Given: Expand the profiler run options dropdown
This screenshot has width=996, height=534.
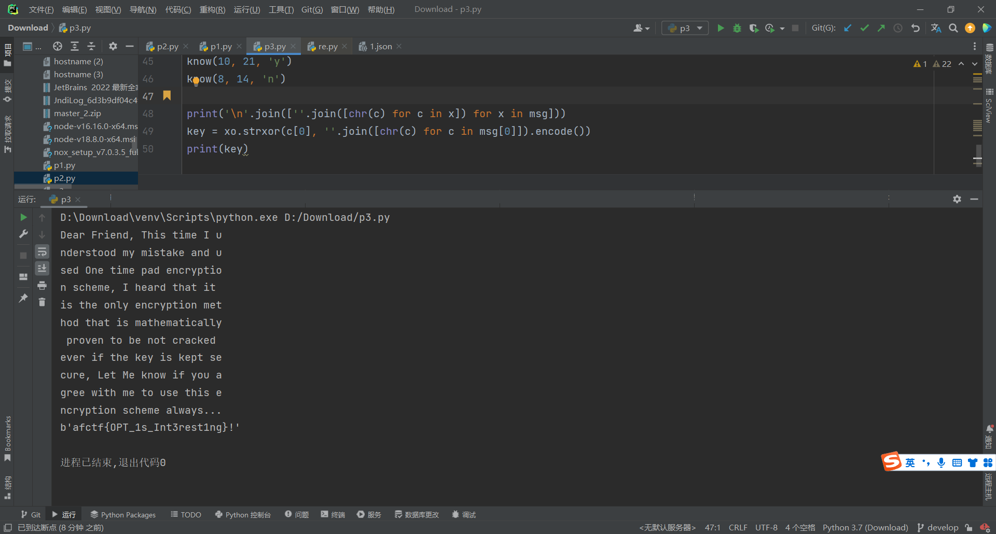Looking at the screenshot, I should 782,29.
